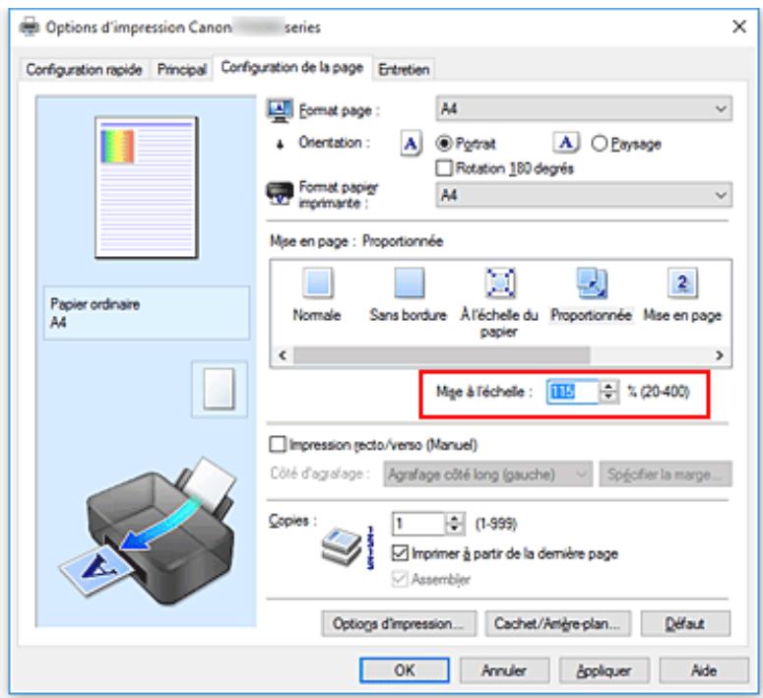Click the Mise à l'échelle input field
The image size is (763, 698).
pyautogui.click(x=573, y=392)
